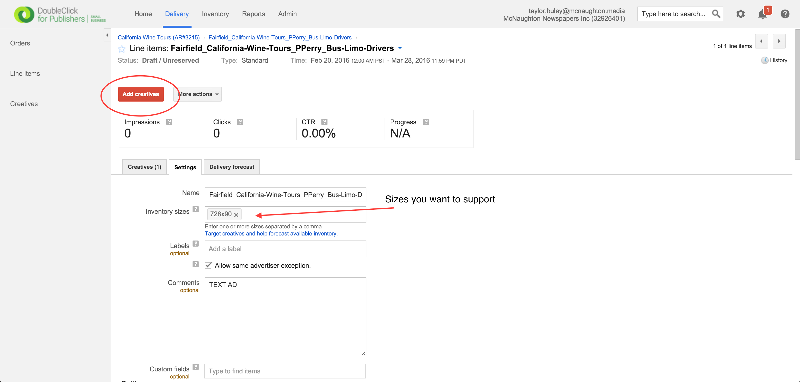Click help icon next to Impressions
The image size is (800, 382).
point(169,122)
